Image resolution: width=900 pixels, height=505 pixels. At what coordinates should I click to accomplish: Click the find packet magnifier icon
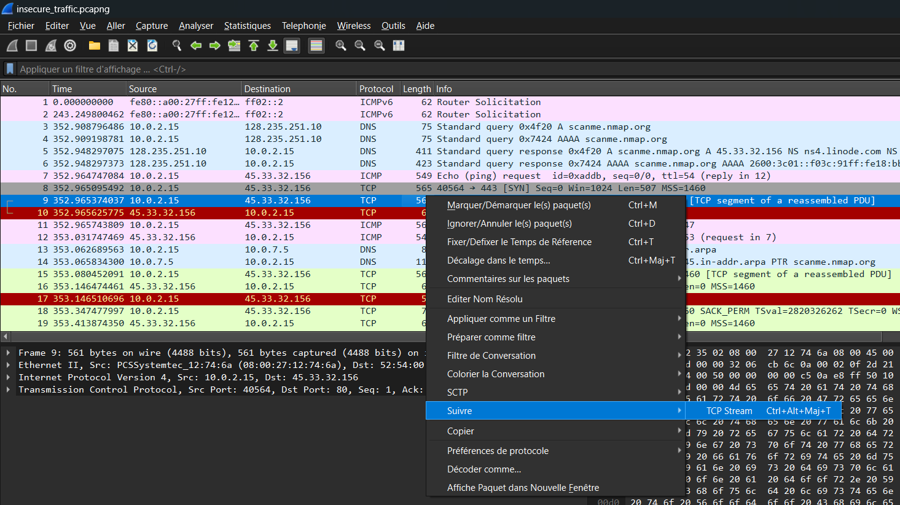(x=177, y=45)
